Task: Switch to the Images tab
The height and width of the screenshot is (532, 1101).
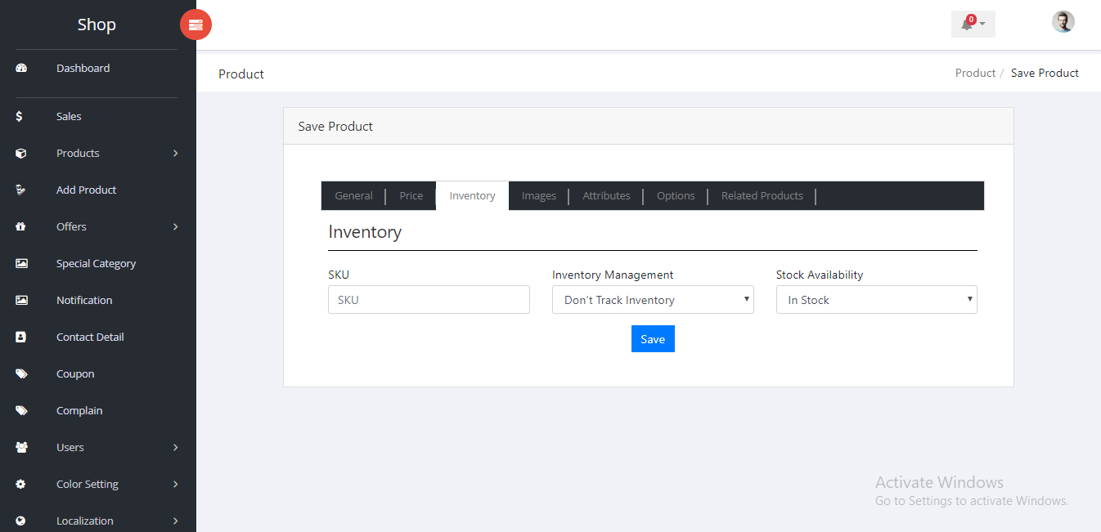Action: 538,196
